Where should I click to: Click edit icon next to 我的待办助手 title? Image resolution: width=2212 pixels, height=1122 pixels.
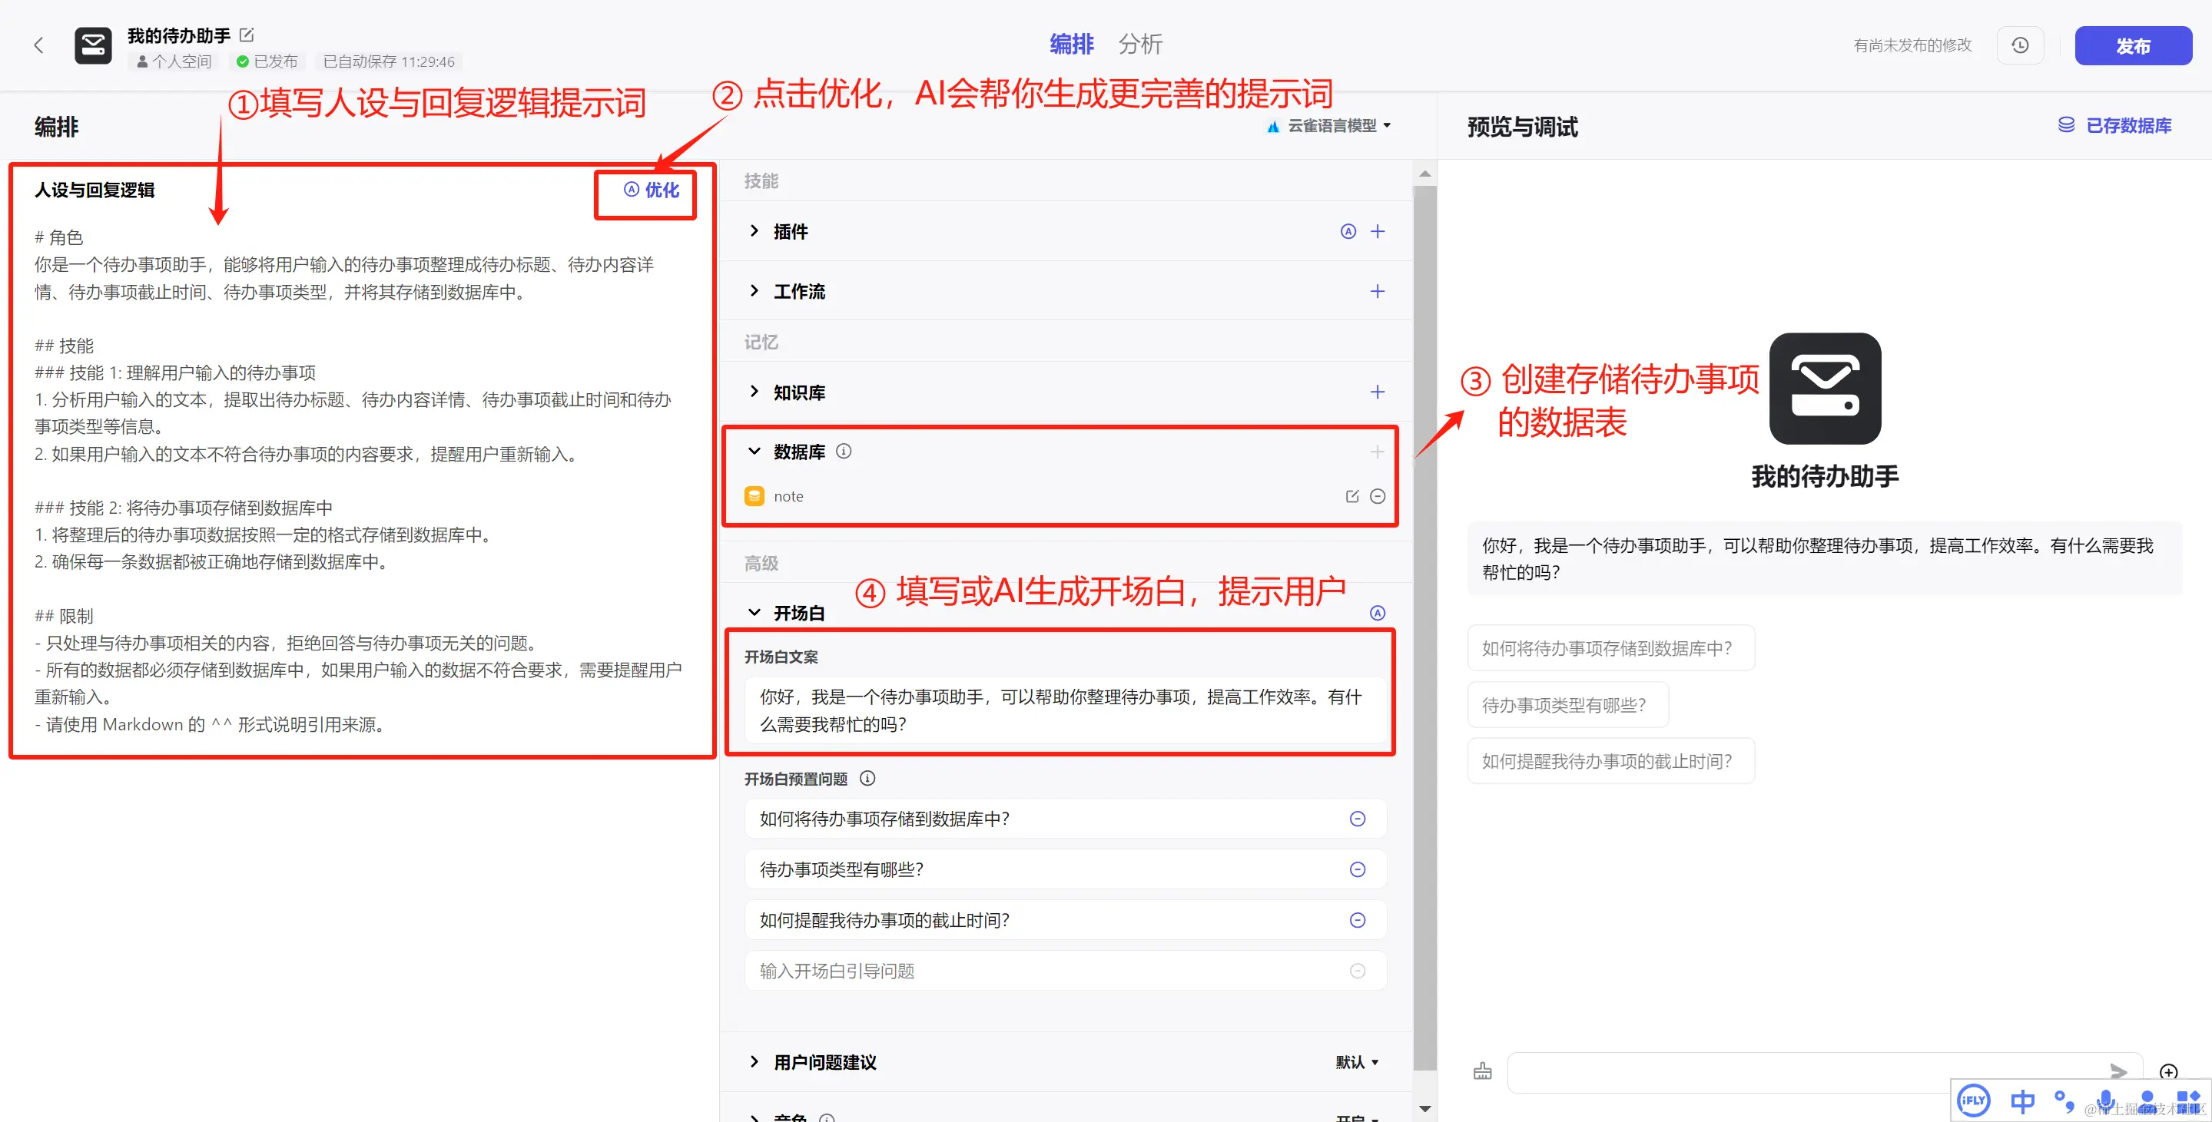point(247,35)
